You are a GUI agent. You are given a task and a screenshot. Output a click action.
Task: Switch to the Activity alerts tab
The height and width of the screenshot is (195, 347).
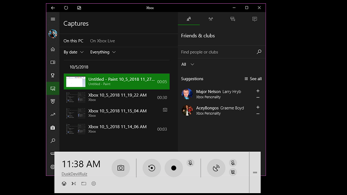click(255, 19)
